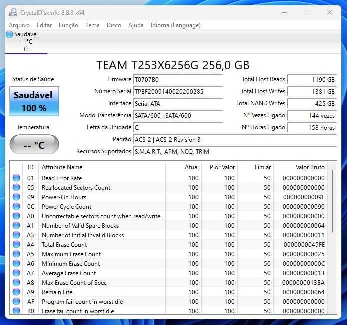Viewport: 347px width, 325px height.
Task: Click the serial number field TPBF2009140020200285
Action: coord(178,92)
